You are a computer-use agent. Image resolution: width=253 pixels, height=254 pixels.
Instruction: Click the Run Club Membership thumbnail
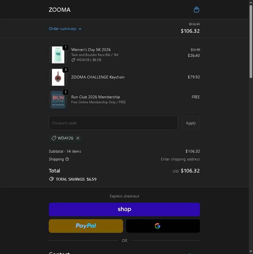point(58,99)
